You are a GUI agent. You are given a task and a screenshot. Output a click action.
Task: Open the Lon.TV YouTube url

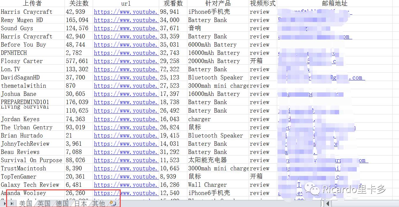(126, 69)
